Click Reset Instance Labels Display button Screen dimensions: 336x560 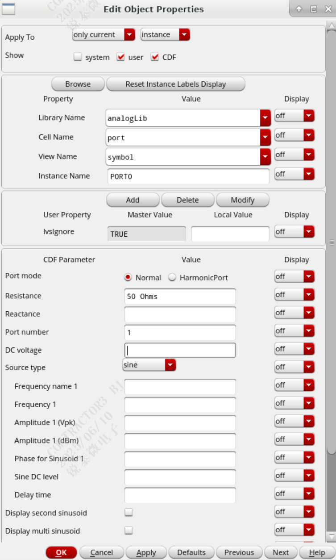pyautogui.click(x=175, y=84)
